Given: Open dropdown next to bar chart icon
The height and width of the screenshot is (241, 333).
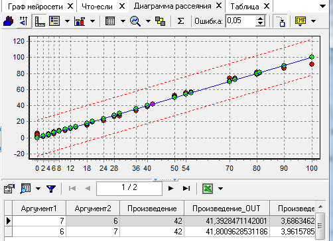Looking at the screenshot, I should 93,21.
